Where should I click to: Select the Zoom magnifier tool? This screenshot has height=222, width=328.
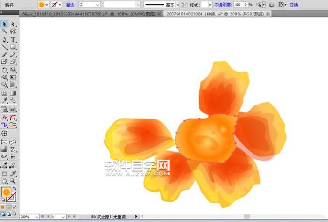(x=13, y=181)
